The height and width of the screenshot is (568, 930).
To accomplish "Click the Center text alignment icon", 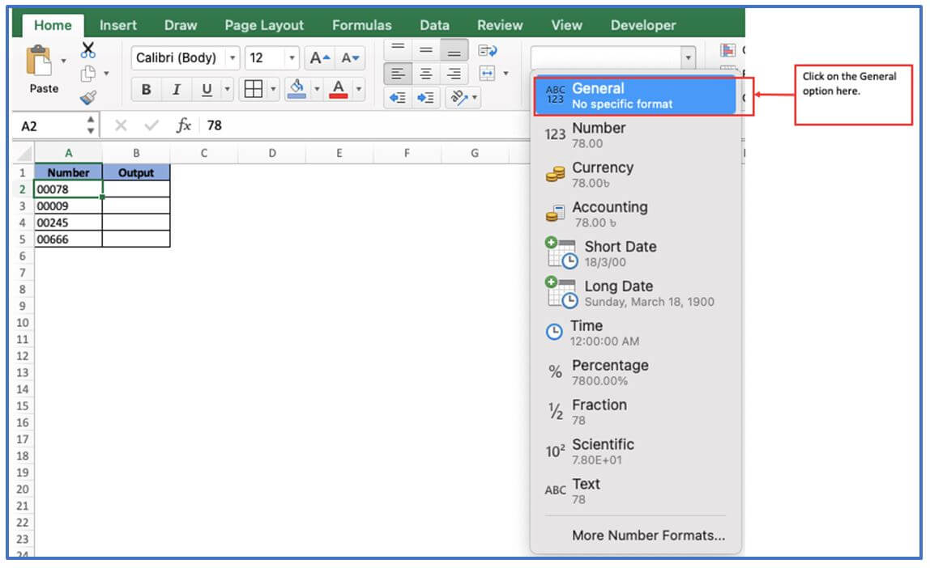I will [426, 74].
